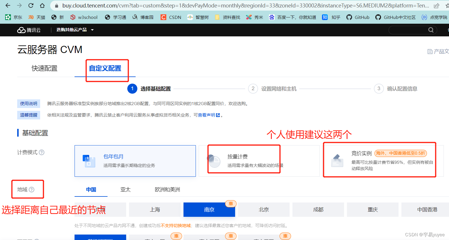Open the 点宽学院 bookmark
449x240 pixels.
[x=434, y=17]
